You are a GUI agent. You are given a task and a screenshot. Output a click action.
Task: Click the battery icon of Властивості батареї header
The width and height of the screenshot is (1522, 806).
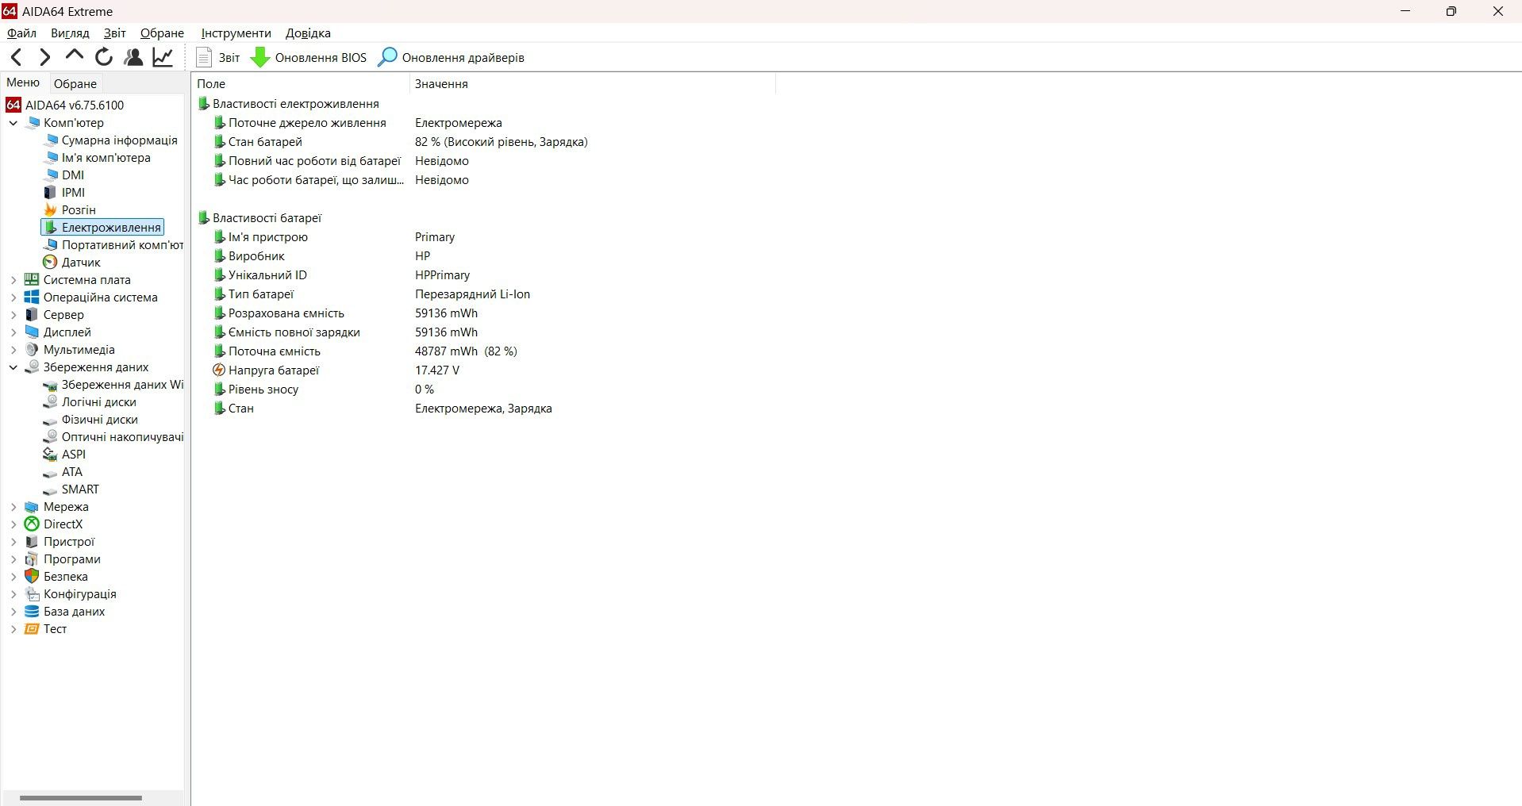point(204,218)
